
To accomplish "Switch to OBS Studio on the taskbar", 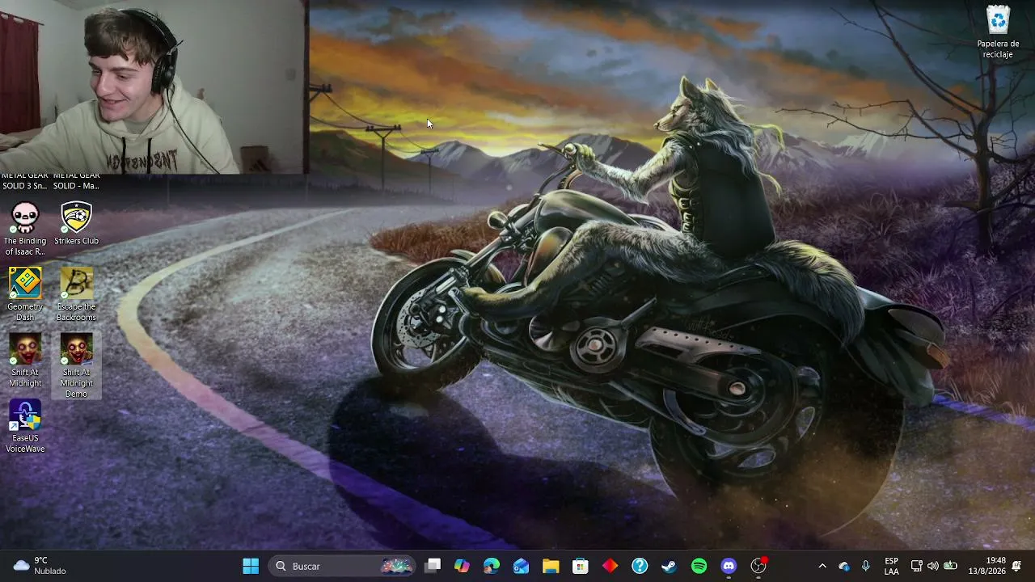I will point(758,566).
